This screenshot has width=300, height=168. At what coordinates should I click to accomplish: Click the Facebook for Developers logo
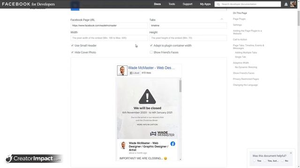(x=28, y=4)
